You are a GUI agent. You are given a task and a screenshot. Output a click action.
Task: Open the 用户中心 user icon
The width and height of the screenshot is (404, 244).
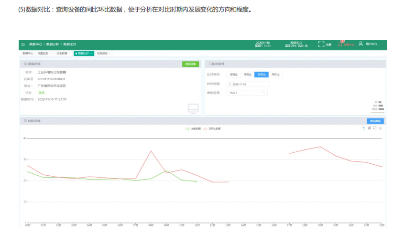click(361, 44)
